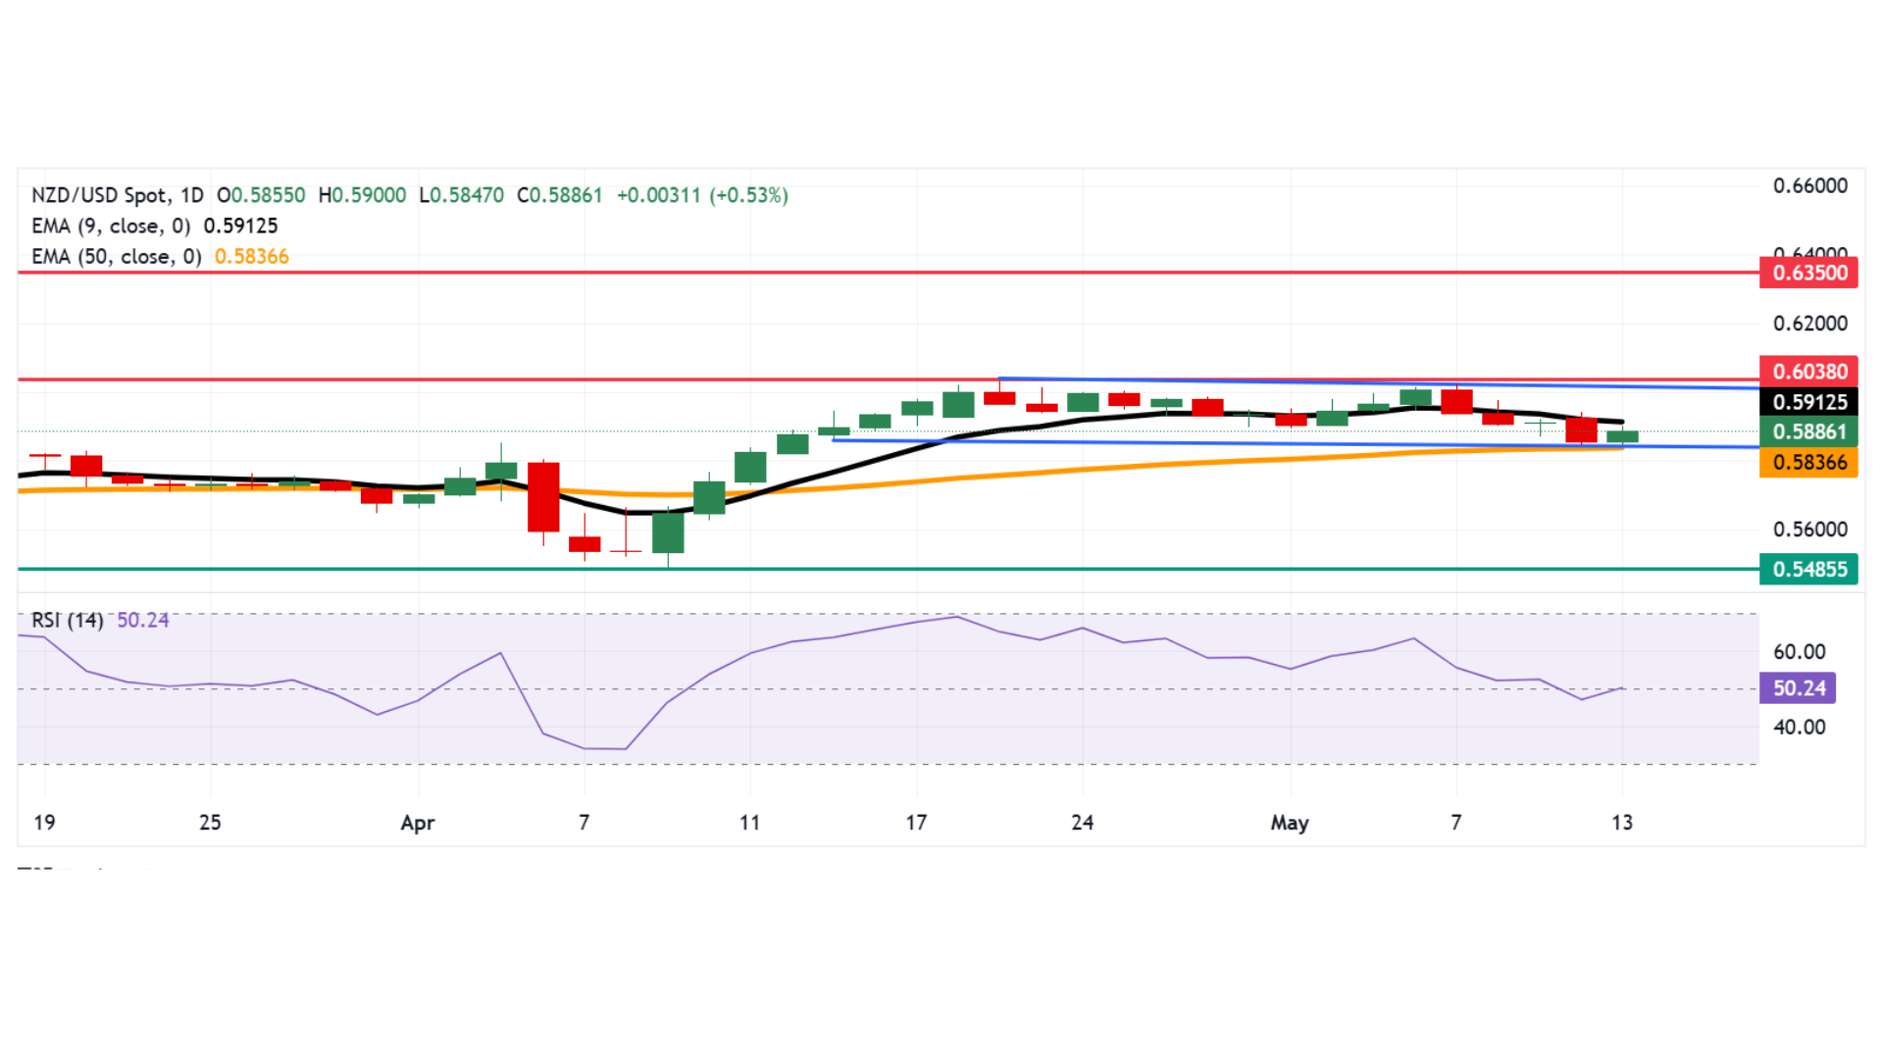
Task: Click the large red candlestick left of 7 April
Action: tap(543, 497)
